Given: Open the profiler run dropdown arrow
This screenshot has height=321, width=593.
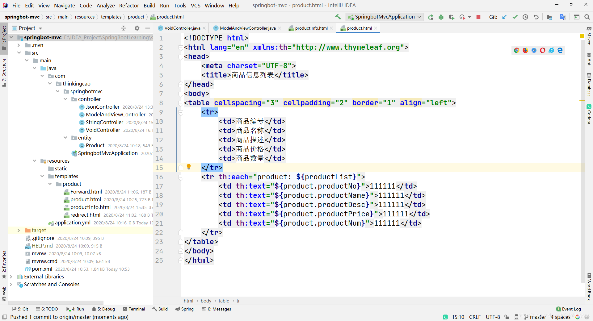Looking at the screenshot, I should click(x=469, y=17).
